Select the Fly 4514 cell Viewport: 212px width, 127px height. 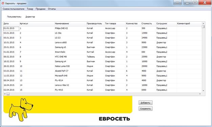[70, 80]
